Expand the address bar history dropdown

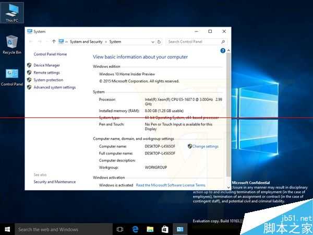153,42
